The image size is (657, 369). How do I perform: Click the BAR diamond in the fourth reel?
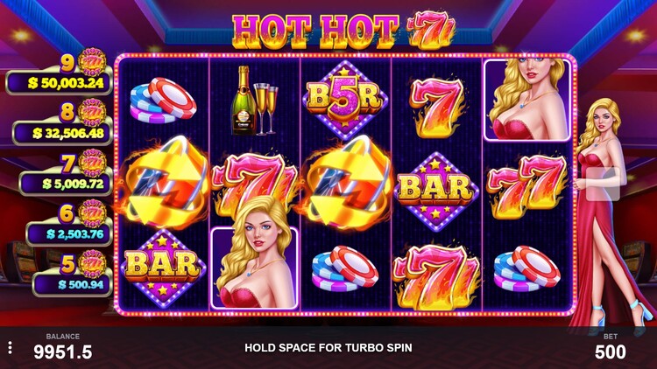[x=435, y=191]
